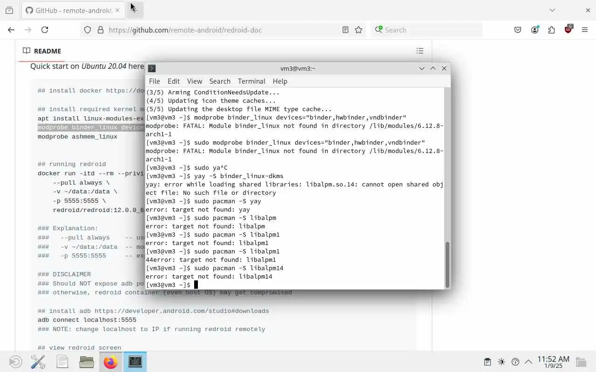The height and width of the screenshot is (372, 596).
Task: List all tabs dropdown arrow
Action: tap(552, 10)
